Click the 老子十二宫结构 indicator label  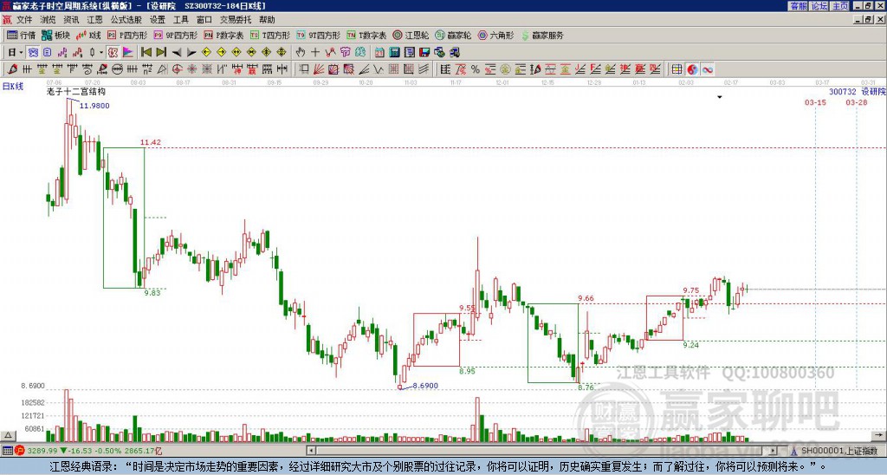click(75, 91)
